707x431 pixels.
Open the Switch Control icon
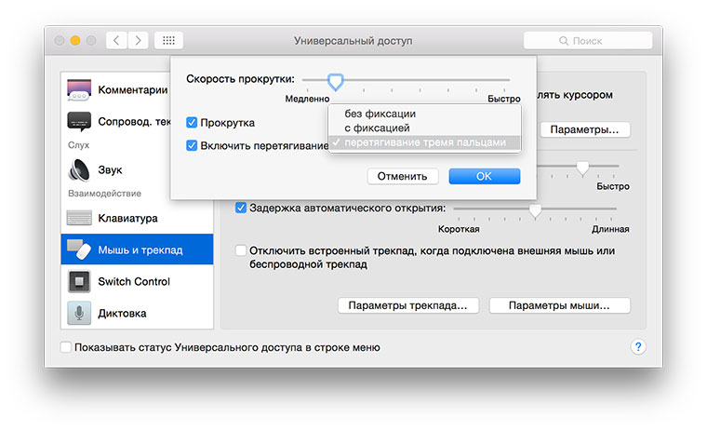(x=79, y=281)
